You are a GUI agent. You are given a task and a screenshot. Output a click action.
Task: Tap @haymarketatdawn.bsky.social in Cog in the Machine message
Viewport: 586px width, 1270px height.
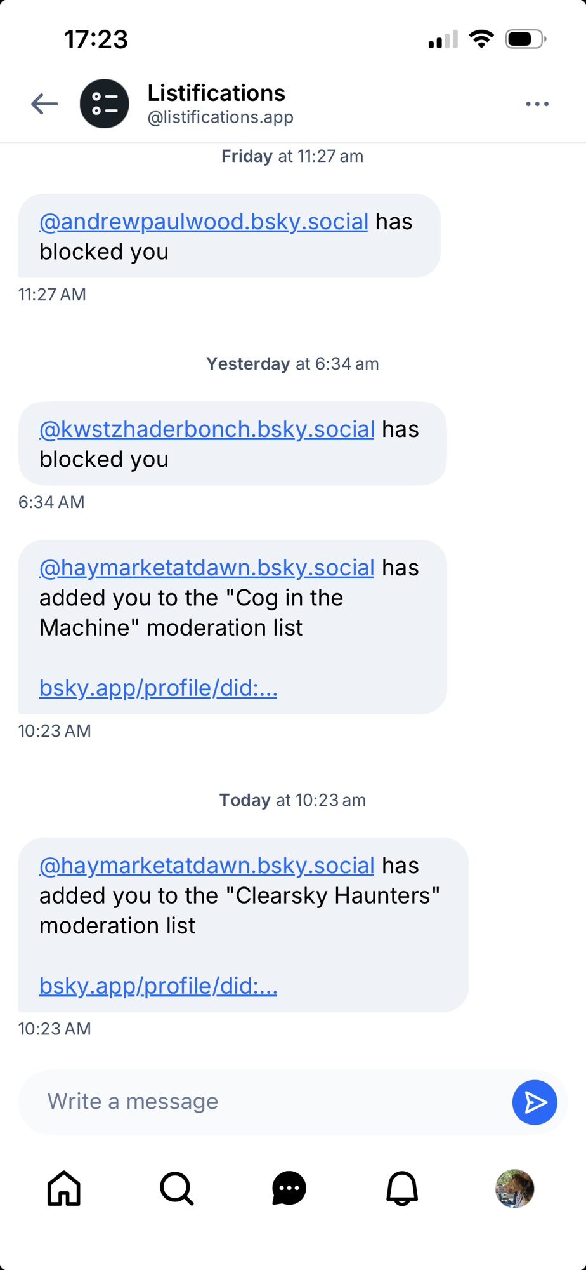click(207, 568)
